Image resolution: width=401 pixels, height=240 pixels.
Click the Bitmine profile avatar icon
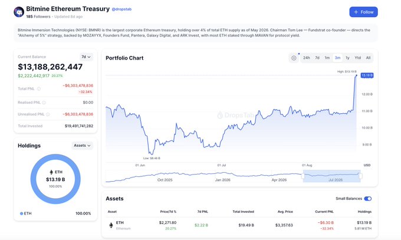click(x=19, y=12)
